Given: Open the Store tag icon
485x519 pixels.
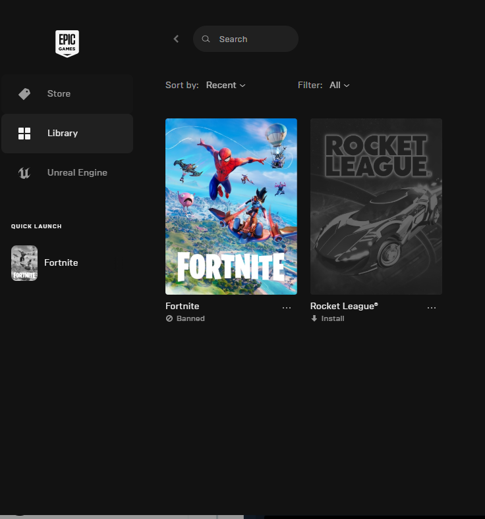Looking at the screenshot, I should coord(24,94).
